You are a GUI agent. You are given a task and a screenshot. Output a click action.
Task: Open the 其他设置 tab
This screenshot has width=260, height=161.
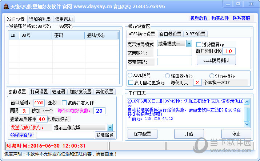pyautogui.click(x=104, y=92)
